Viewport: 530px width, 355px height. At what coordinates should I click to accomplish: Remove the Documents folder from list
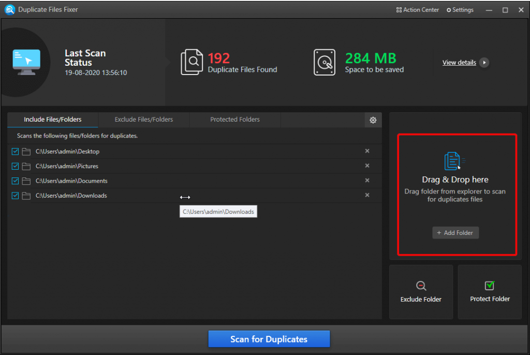click(367, 181)
